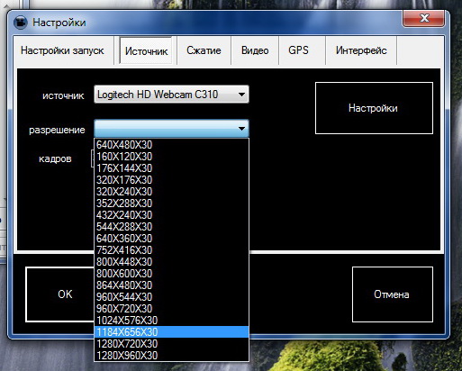Viewport: 462px width, 371px height.
Task: Select 640X480X30 resolution option
Action: (x=171, y=145)
